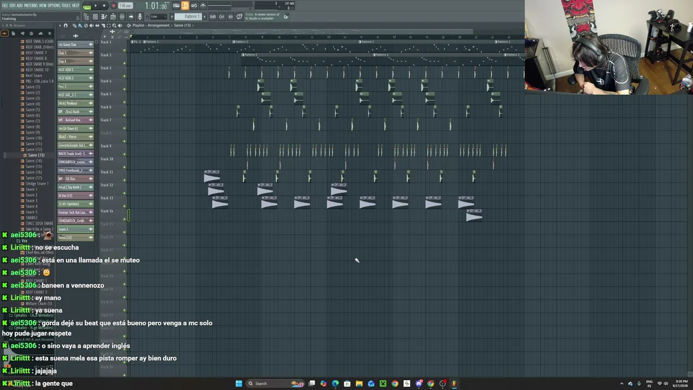Open the VIEW menu
Screen dimensions: 693x390
(x=43, y=5)
